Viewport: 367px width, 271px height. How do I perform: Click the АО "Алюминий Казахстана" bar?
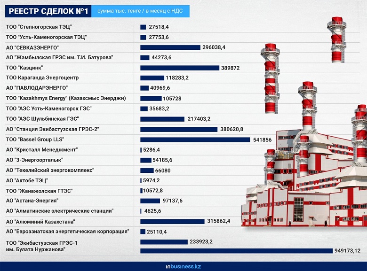(x=172, y=221)
